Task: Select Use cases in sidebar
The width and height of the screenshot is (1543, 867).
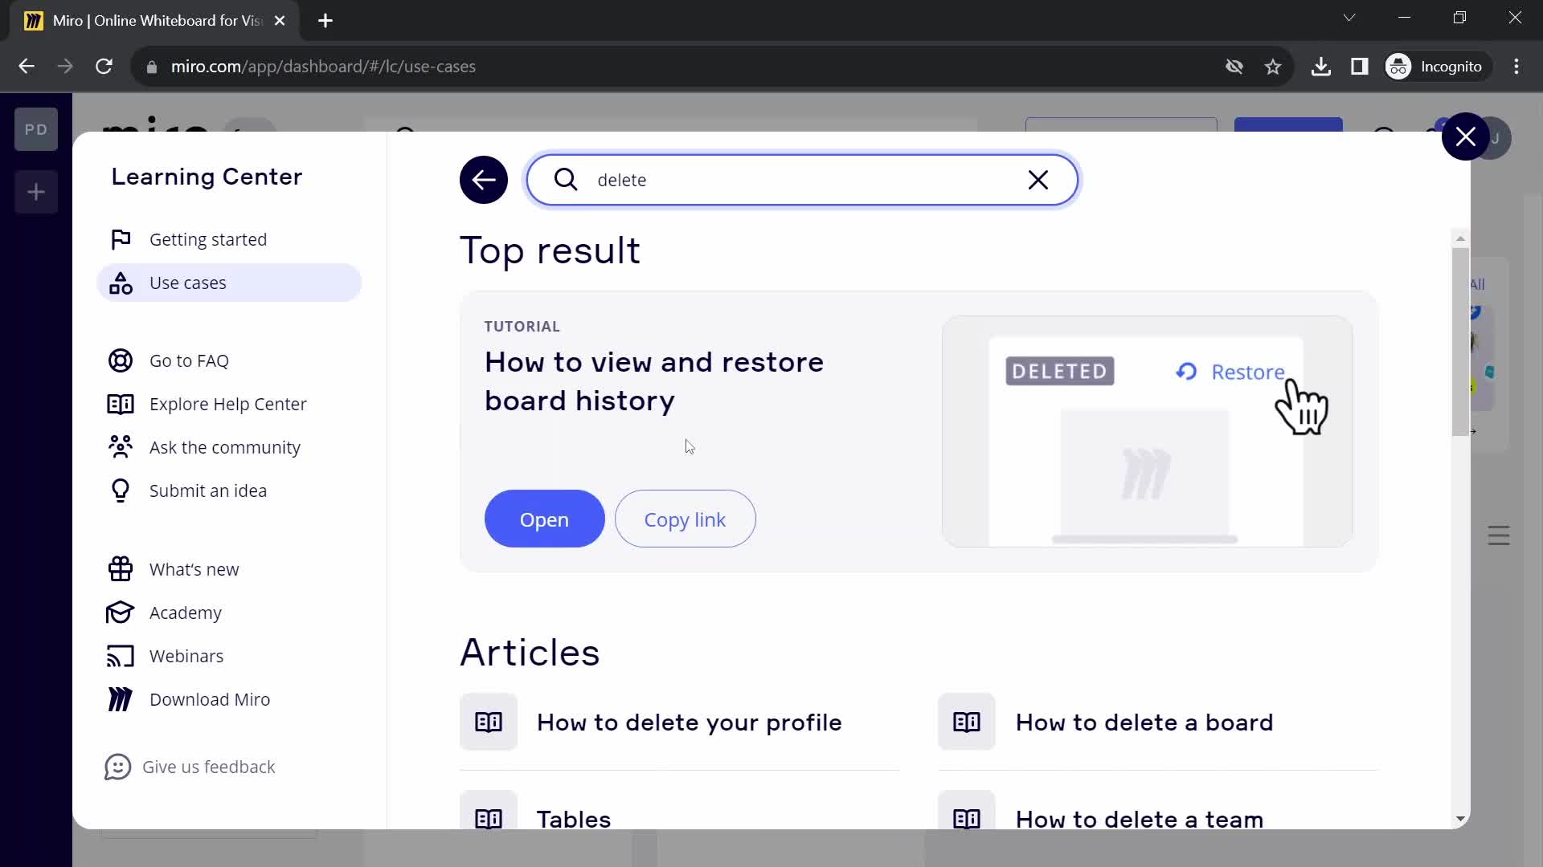Action: [229, 283]
